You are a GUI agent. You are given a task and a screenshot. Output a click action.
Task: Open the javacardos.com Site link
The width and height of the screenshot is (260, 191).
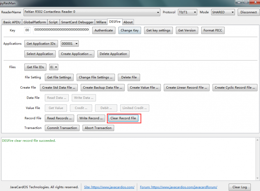point(109,187)
